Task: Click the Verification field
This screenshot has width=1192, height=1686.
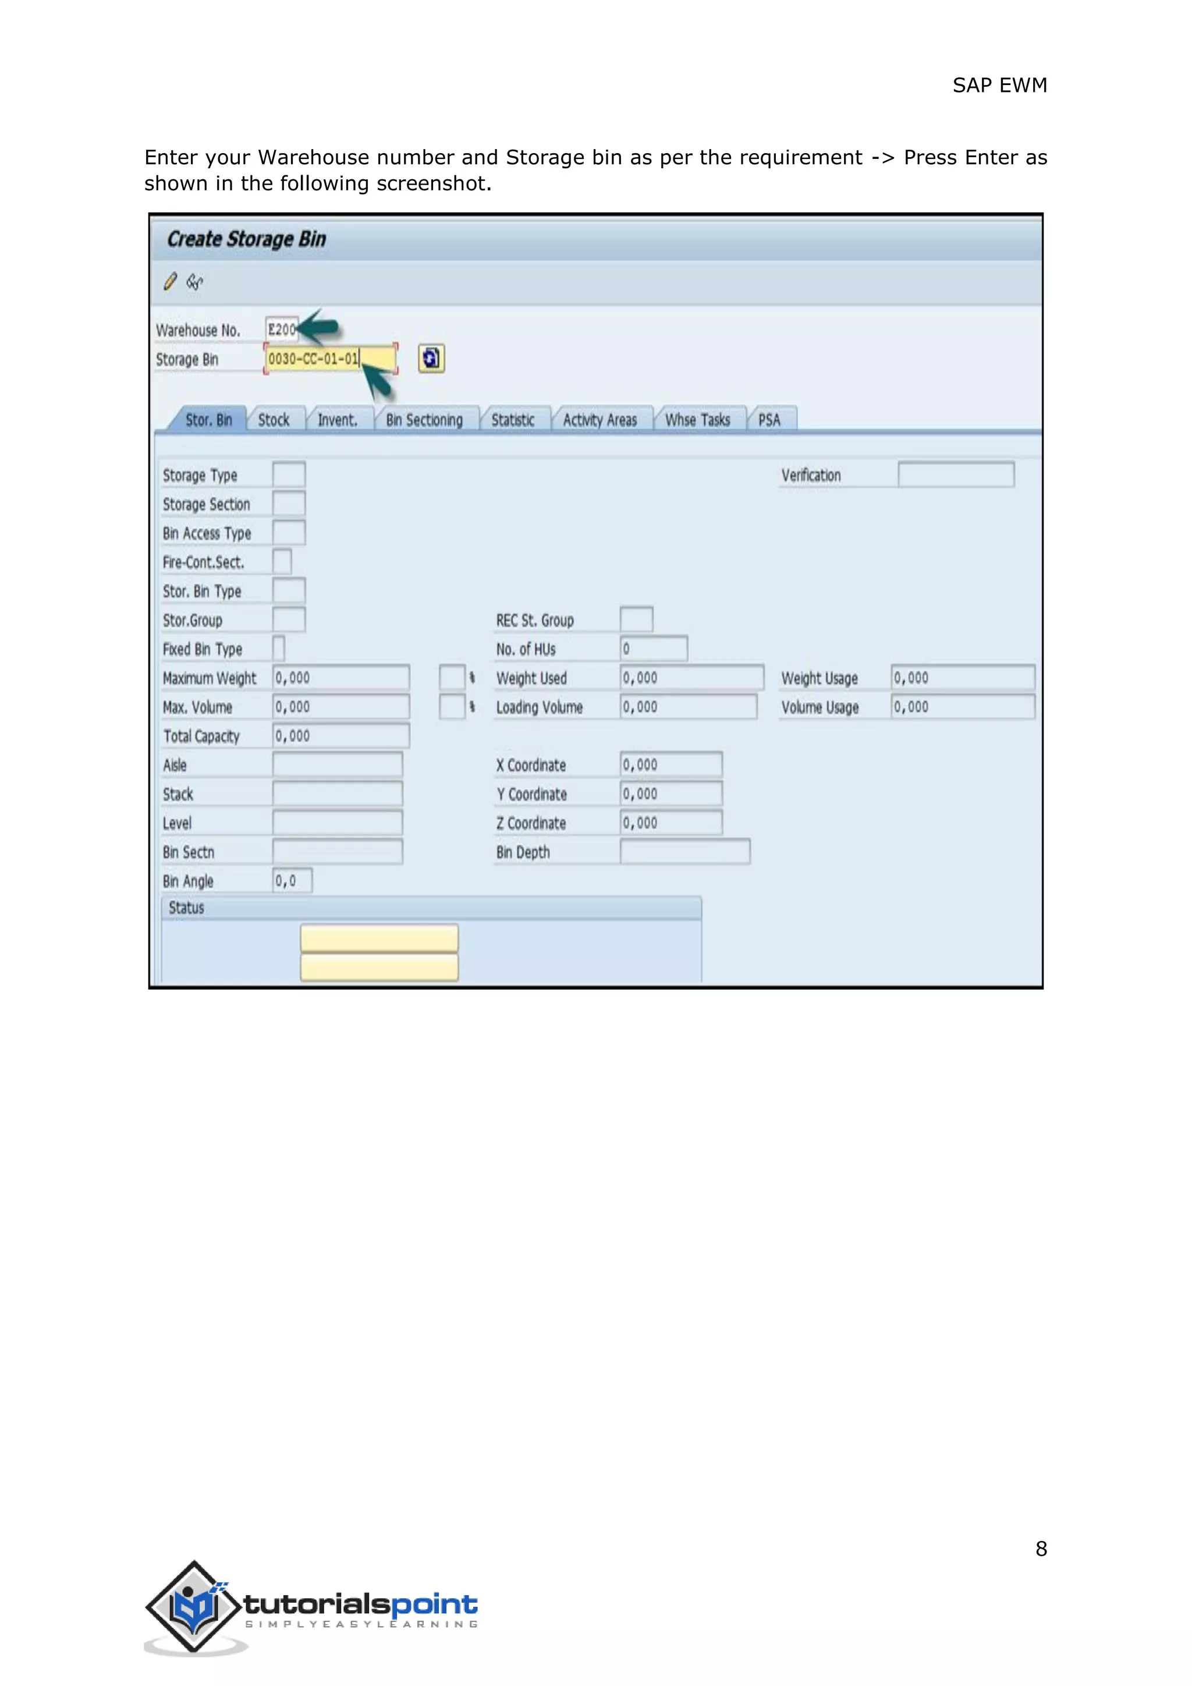Action: pyautogui.click(x=956, y=474)
